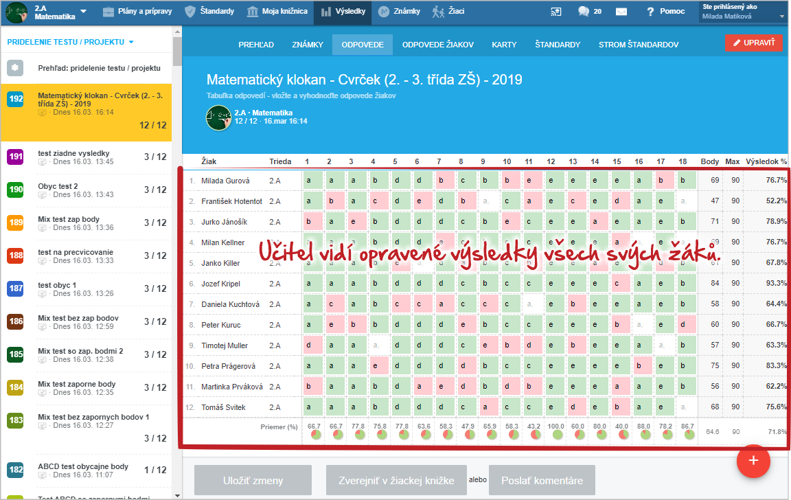
Task: Switch to KARTY tab
Action: [x=504, y=45]
